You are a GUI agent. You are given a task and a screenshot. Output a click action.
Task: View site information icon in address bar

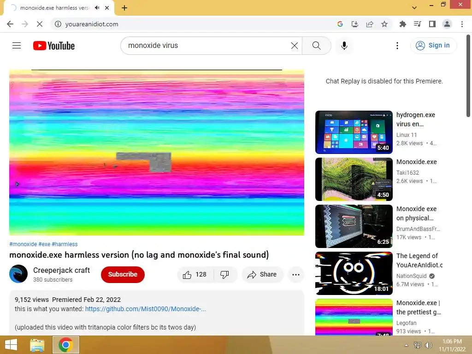[58, 24]
